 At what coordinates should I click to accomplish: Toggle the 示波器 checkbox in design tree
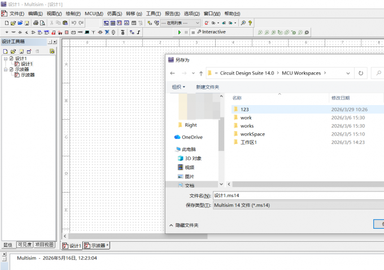[x=11, y=69]
